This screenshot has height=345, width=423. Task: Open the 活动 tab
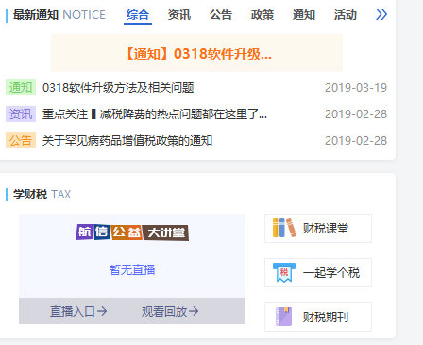click(346, 15)
